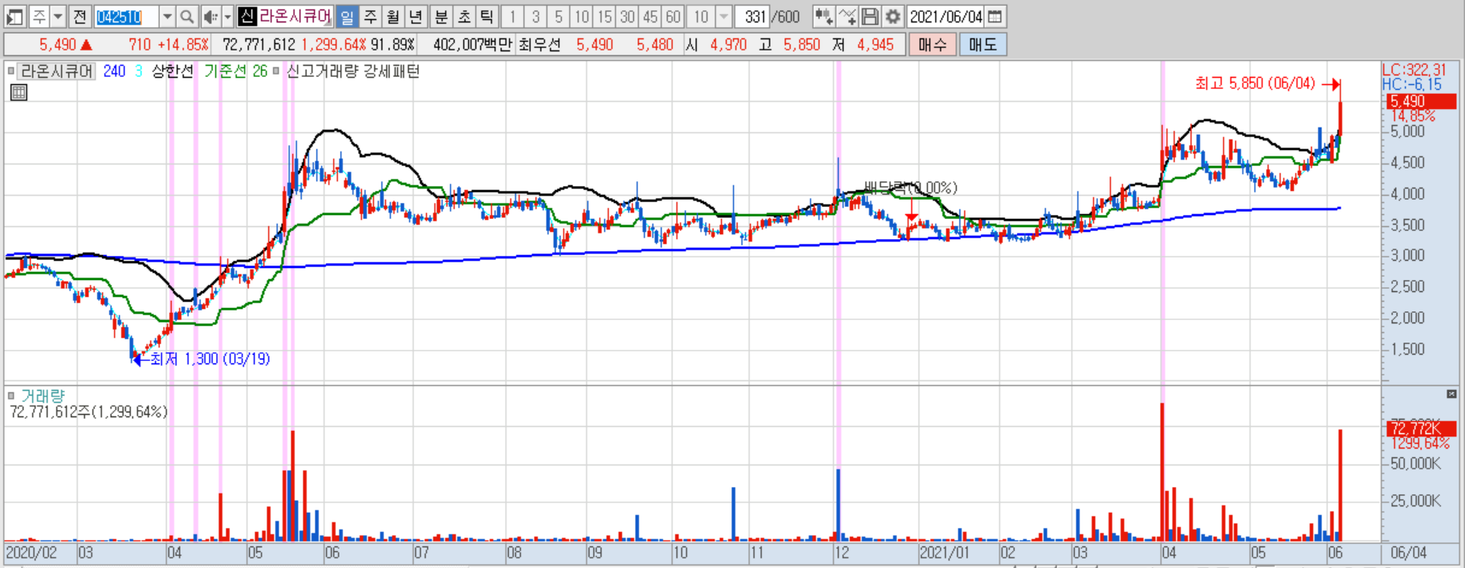Choose the 5 interval button

[x=559, y=16]
